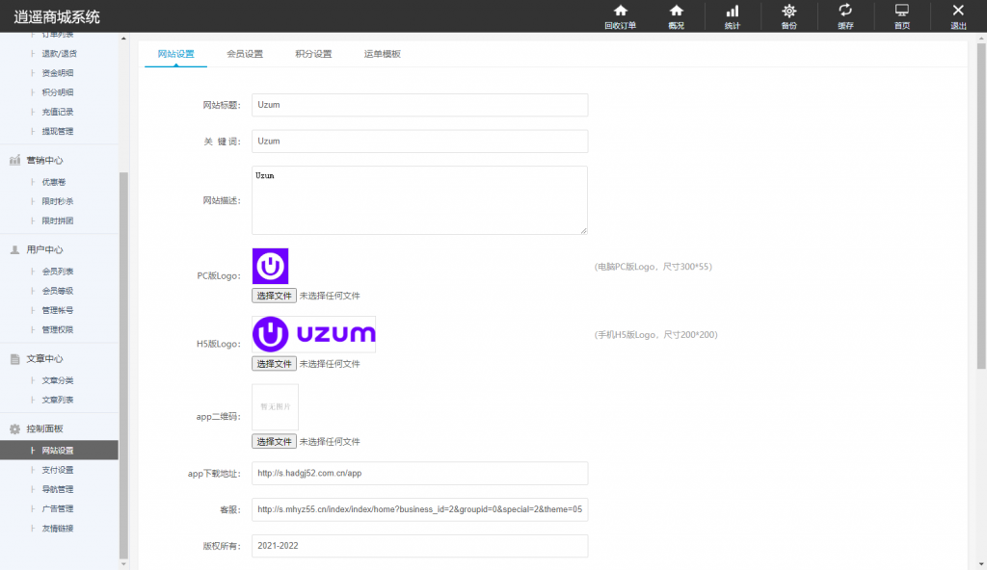
Task: Click the PC版Logo image thumbnail
Action: 270,266
